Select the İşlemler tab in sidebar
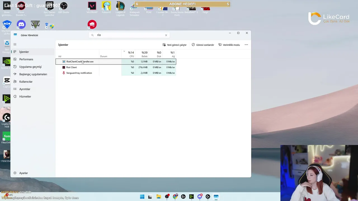Screen dimensions: 358x201 click(32, 52)
